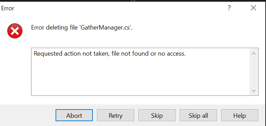Close the Error dialog window

(253, 8)
